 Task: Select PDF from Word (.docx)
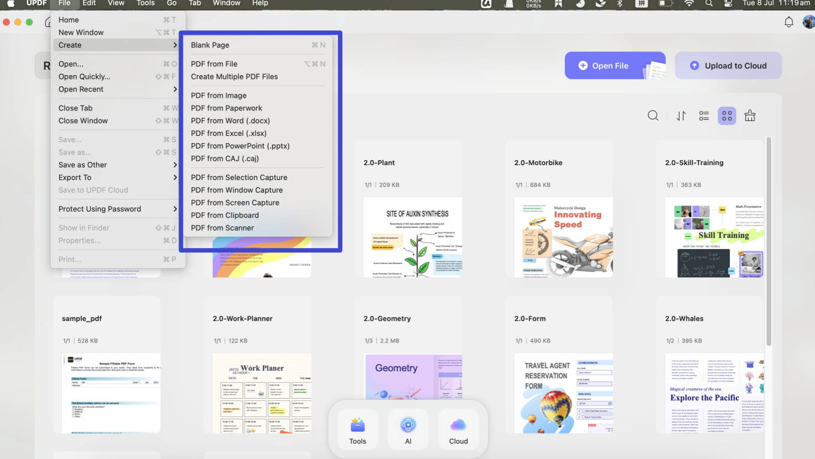(x=258, y=121)
